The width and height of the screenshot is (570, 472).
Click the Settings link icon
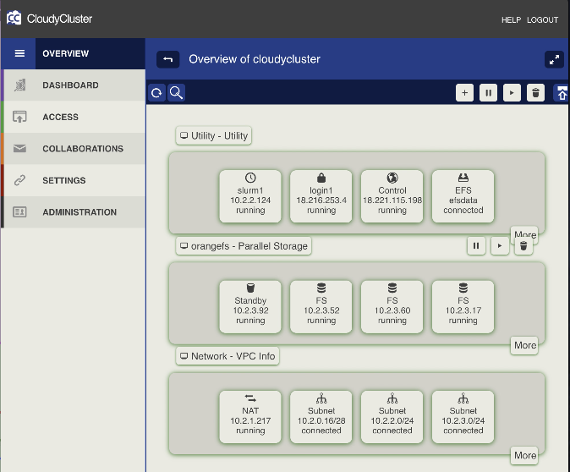click(x=19, y=180)
